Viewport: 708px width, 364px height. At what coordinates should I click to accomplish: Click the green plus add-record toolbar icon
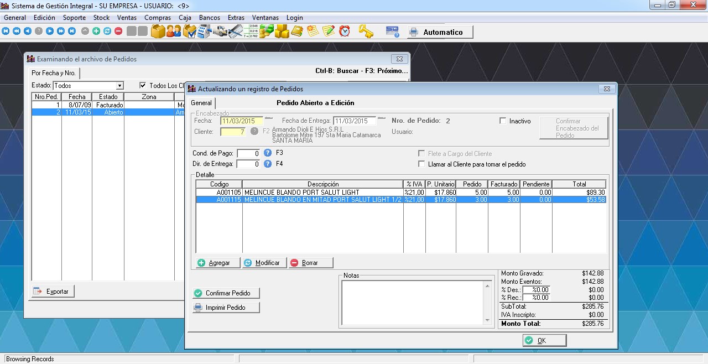tap(96, 32)
